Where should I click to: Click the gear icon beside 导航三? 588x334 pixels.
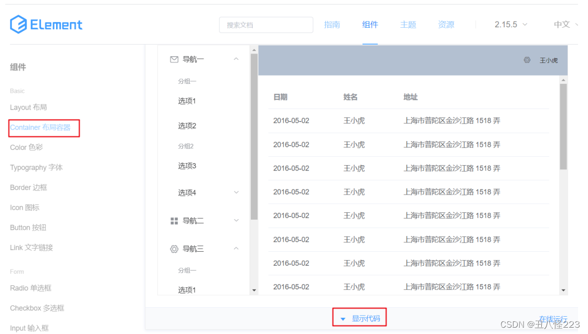pos(174,249)
